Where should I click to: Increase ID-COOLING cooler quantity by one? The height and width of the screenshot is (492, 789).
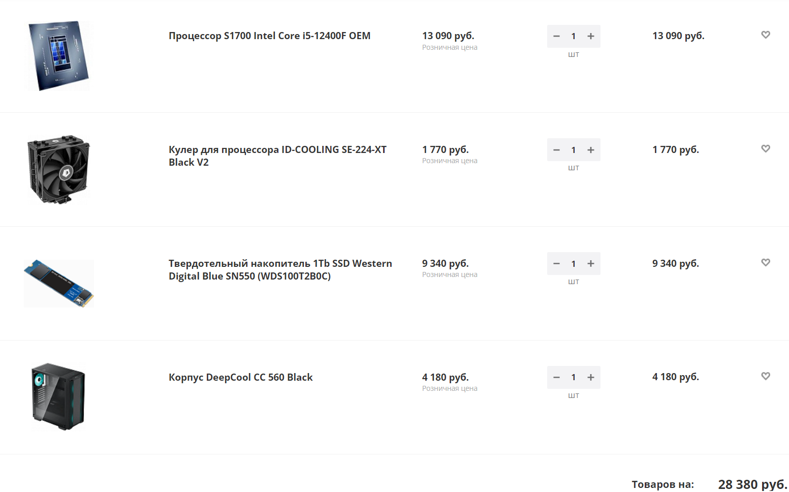pyautogui.click(x=590, y=150)
